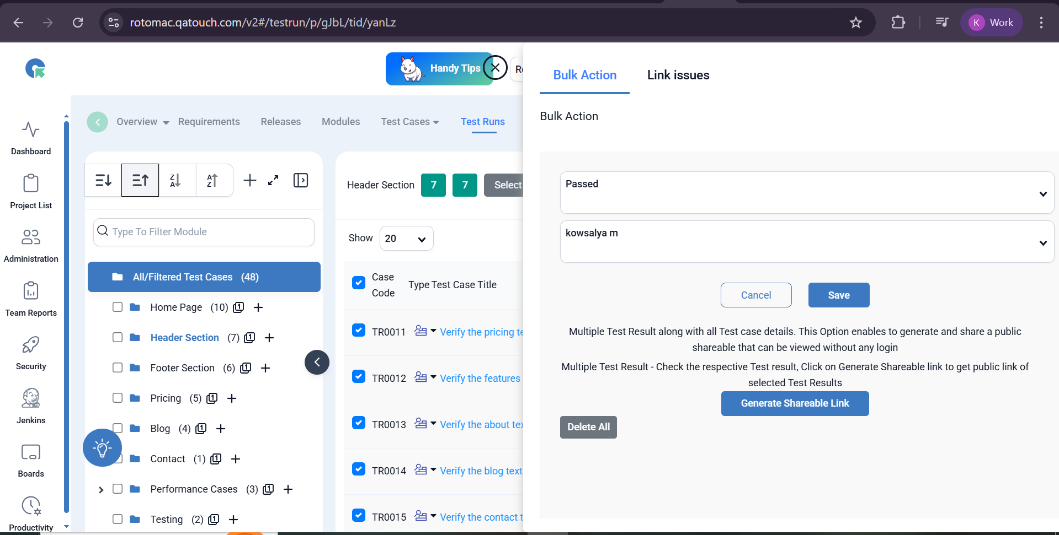Expand the Performance Cases tree node
The image size is (1059, 535).
click(x=101, y=489)
